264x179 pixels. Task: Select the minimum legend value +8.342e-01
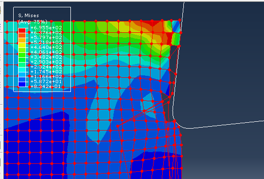pyautogui.click(x=45, y=87)
